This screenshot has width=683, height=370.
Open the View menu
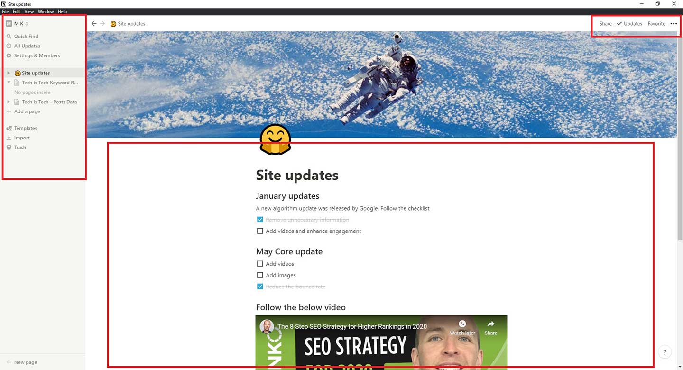click(x=29, y=11)
